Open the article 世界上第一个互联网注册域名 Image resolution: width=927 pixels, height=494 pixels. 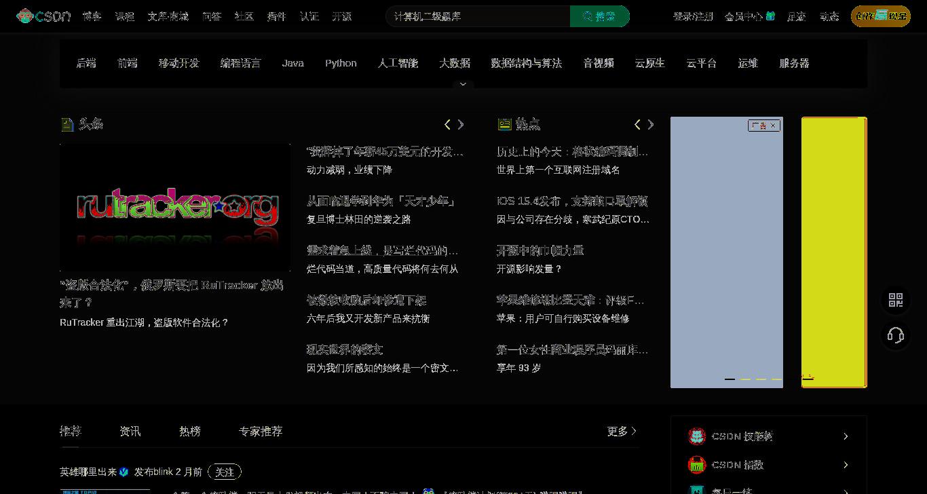[x=558, y=170]
